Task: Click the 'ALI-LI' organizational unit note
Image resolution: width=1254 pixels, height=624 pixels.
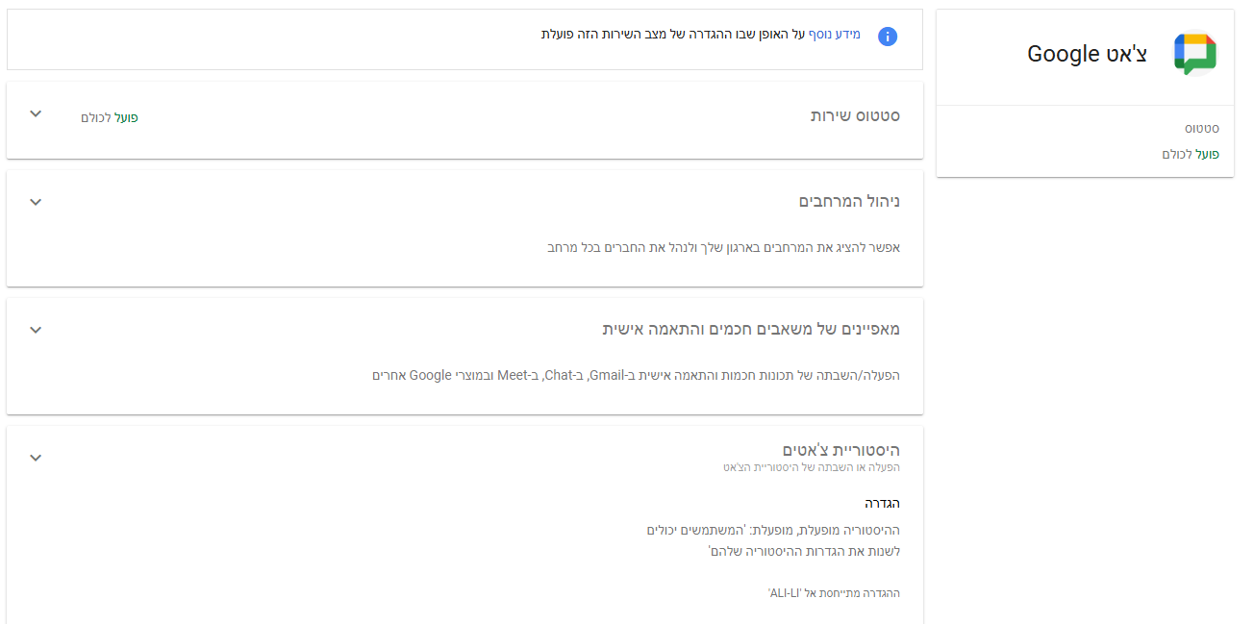Action: click(x=834, y=593)
